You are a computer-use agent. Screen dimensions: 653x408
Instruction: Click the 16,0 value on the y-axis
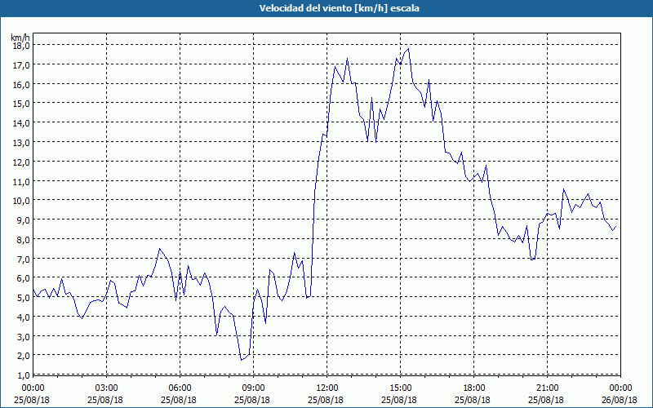tap(21, 85)
